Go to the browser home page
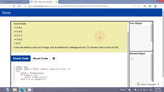The height and width of the screenshot is (92, 164). coord(19,6)
